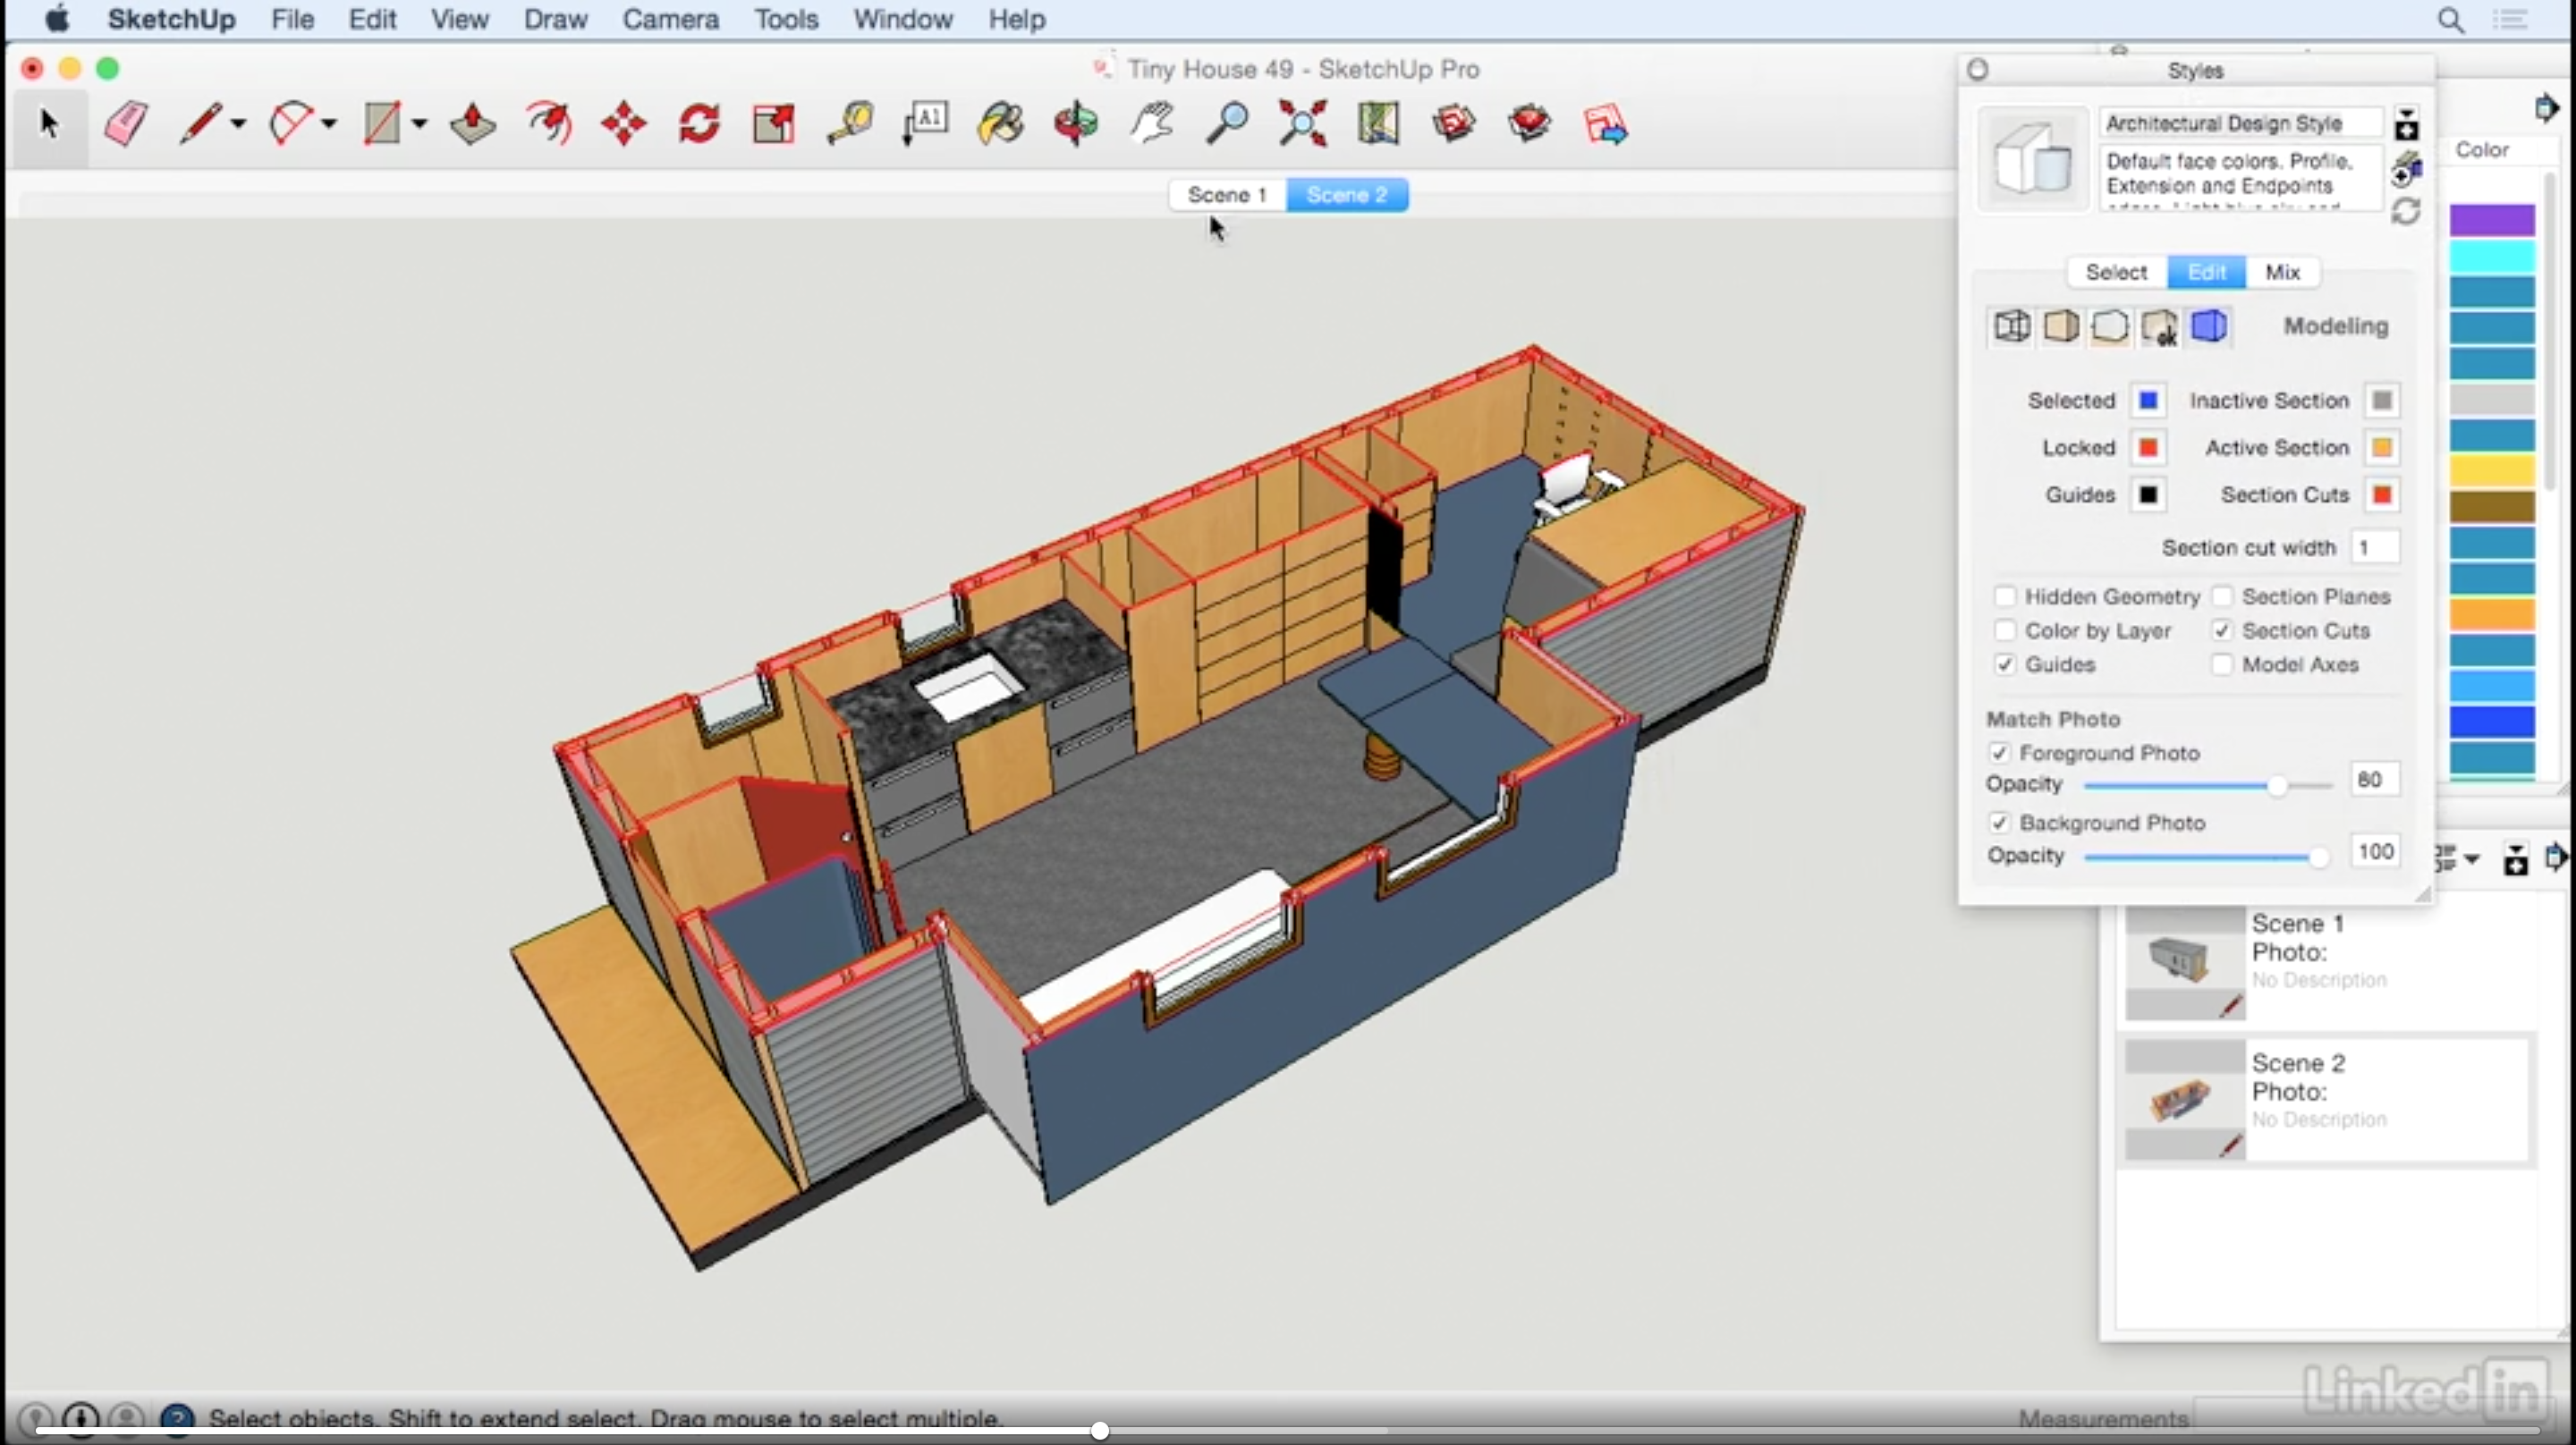This screenshot has height=1445, width=2576.
Task: Switch to the Scene 1 tab
Action: (x=1227, y=195)
